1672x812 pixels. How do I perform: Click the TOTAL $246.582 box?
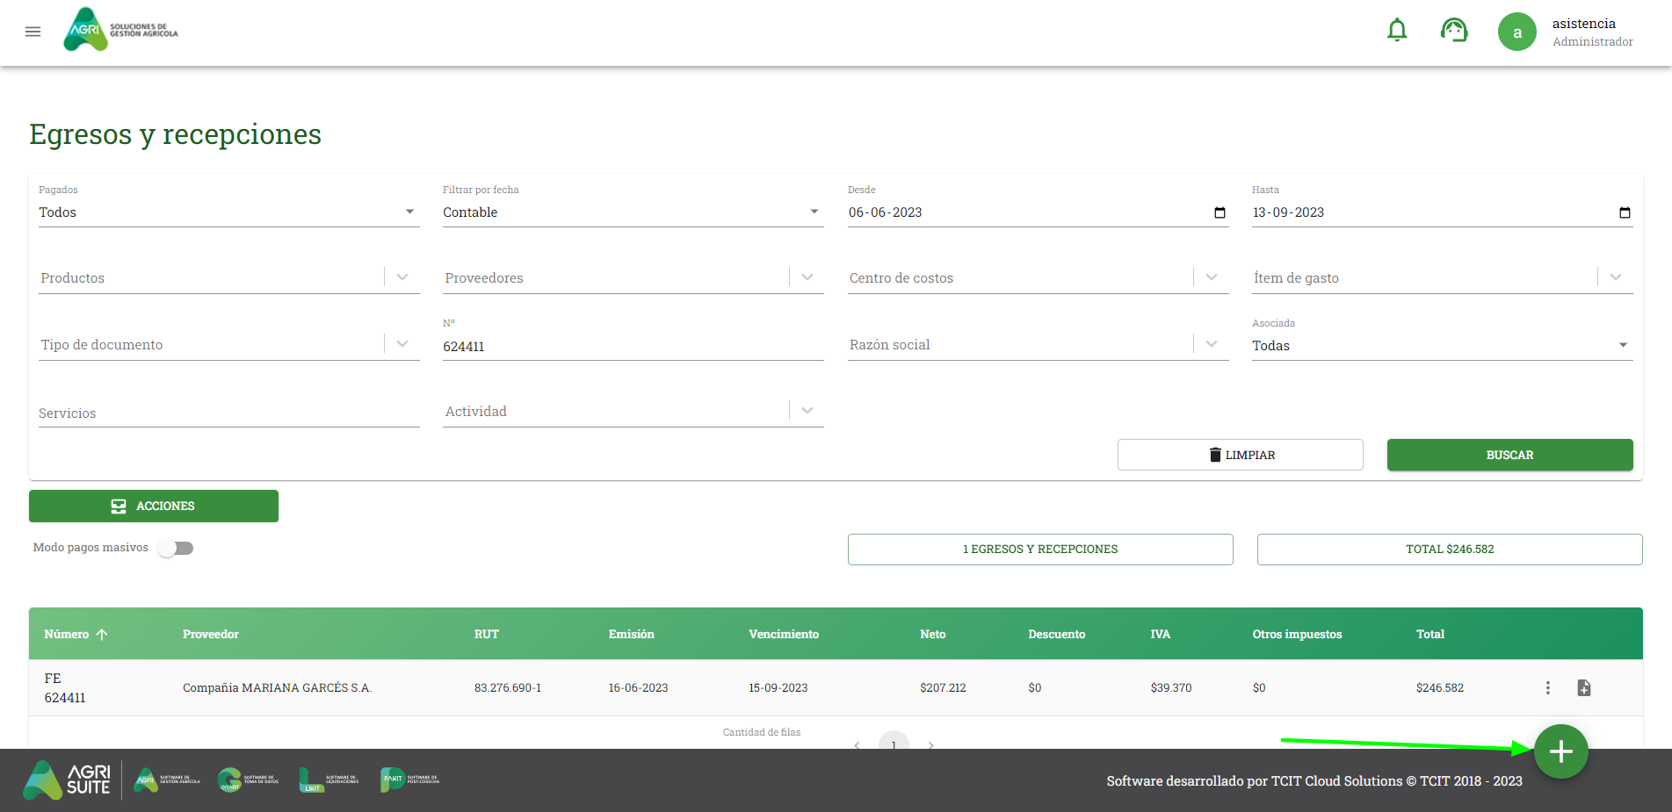pos(1450,550)
